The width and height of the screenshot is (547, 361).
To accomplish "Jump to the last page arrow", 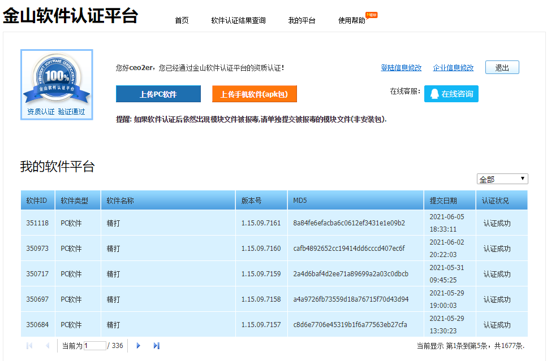I will click(x=157, y=346).
